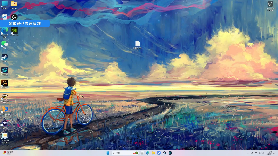
Task: Launch the SE engine desktop shortcut
Action: [5, 124]
